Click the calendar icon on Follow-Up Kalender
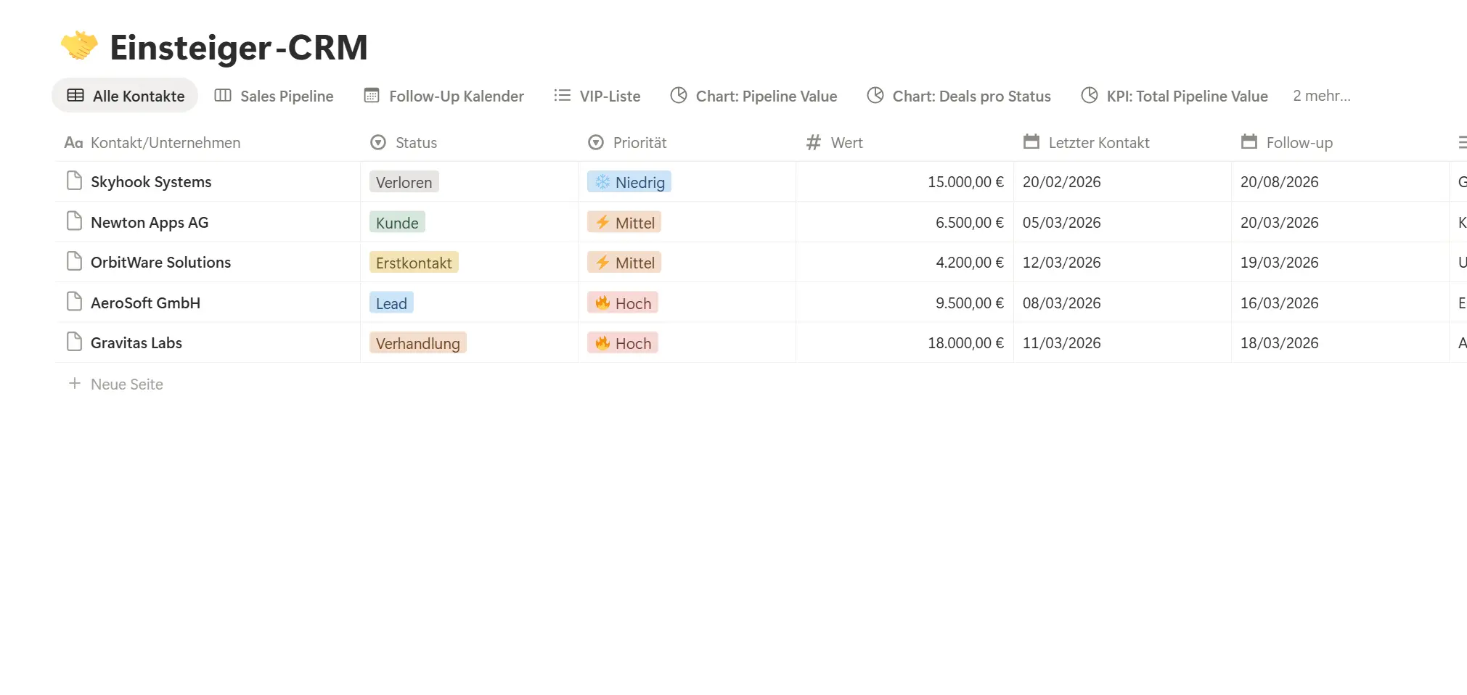 (372, 95)
